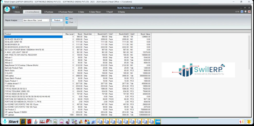Open the cash register cashier icon

tap(68, 122)
